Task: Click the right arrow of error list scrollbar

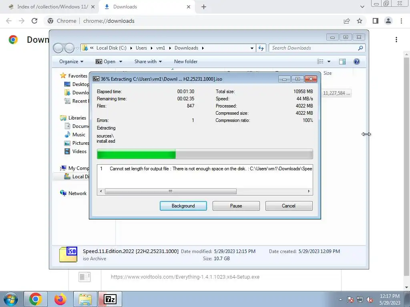Action: 309,191
